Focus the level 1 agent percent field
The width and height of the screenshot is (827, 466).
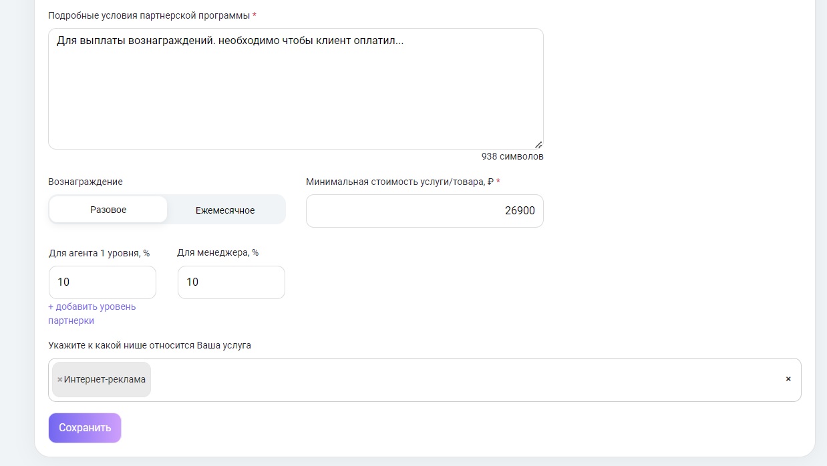coord(102,282)
